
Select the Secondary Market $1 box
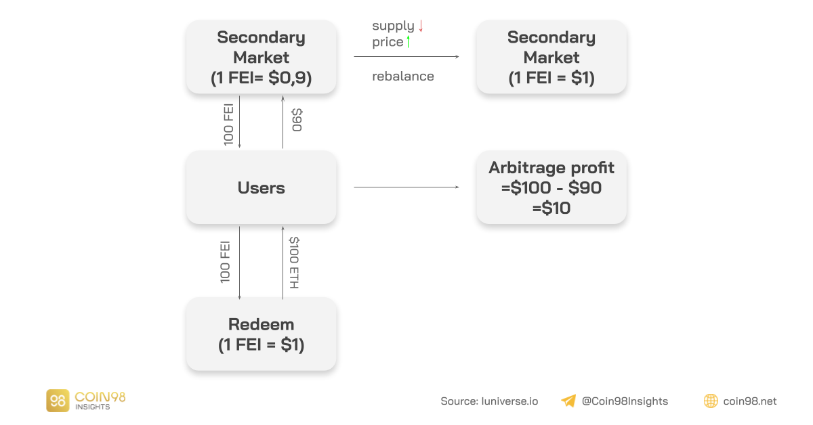551,58
